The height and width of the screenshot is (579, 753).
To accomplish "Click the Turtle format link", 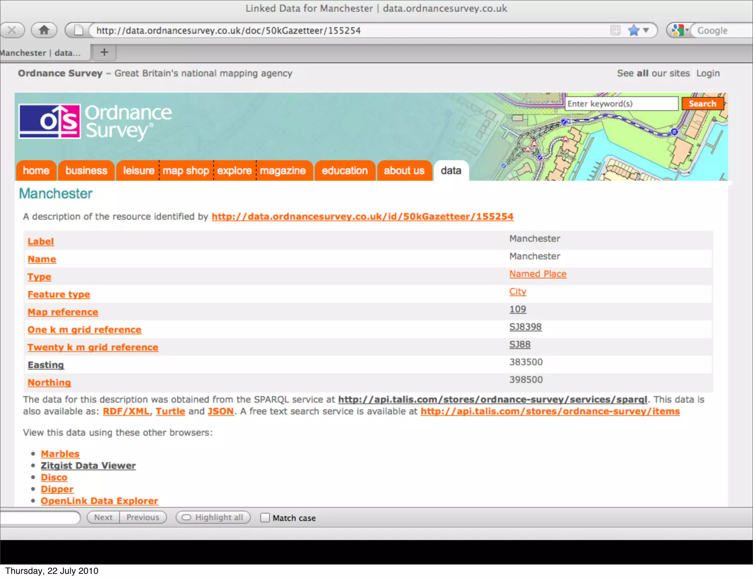I will 170,411.
